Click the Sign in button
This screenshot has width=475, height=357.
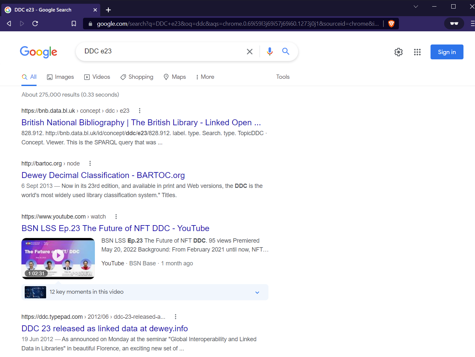click(447, 52)
